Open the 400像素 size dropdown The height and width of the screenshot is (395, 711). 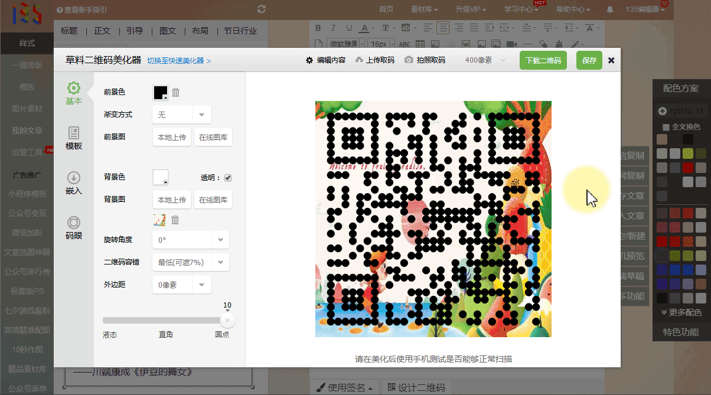tap(485, 60)
